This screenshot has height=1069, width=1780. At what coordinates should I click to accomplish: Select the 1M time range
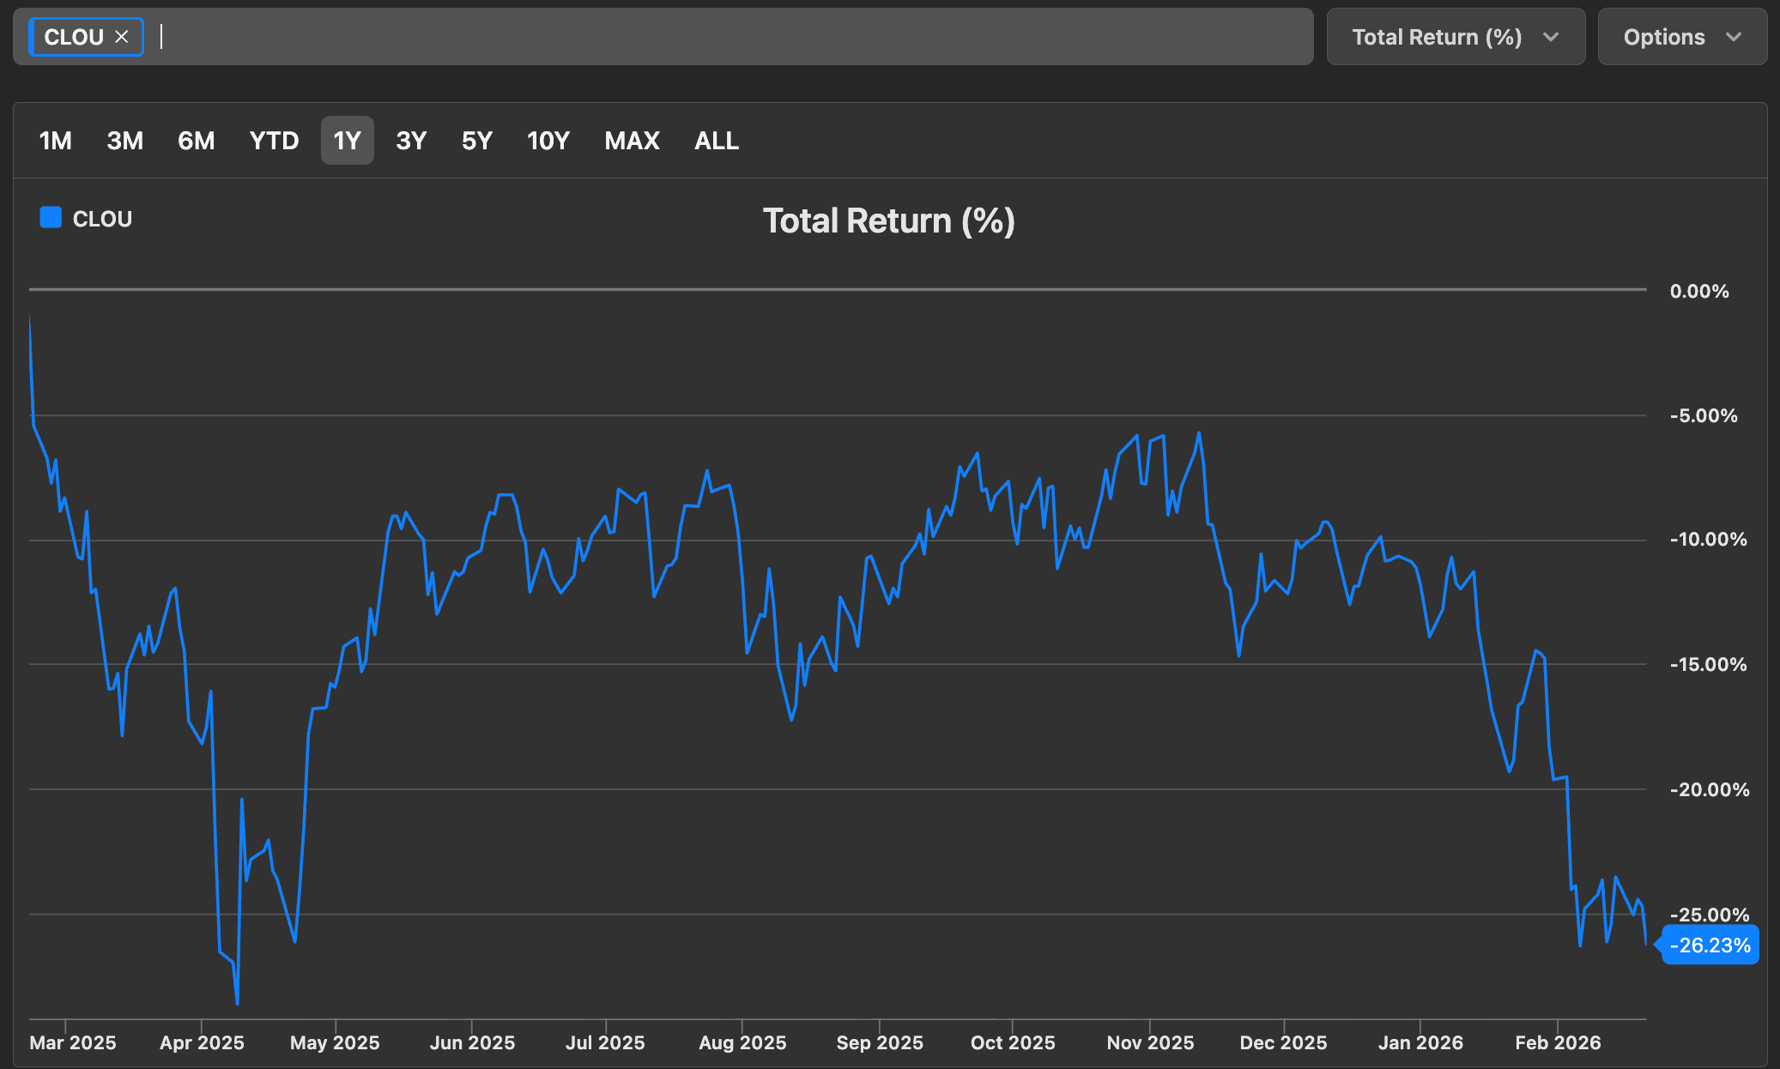tap(56, 141)
